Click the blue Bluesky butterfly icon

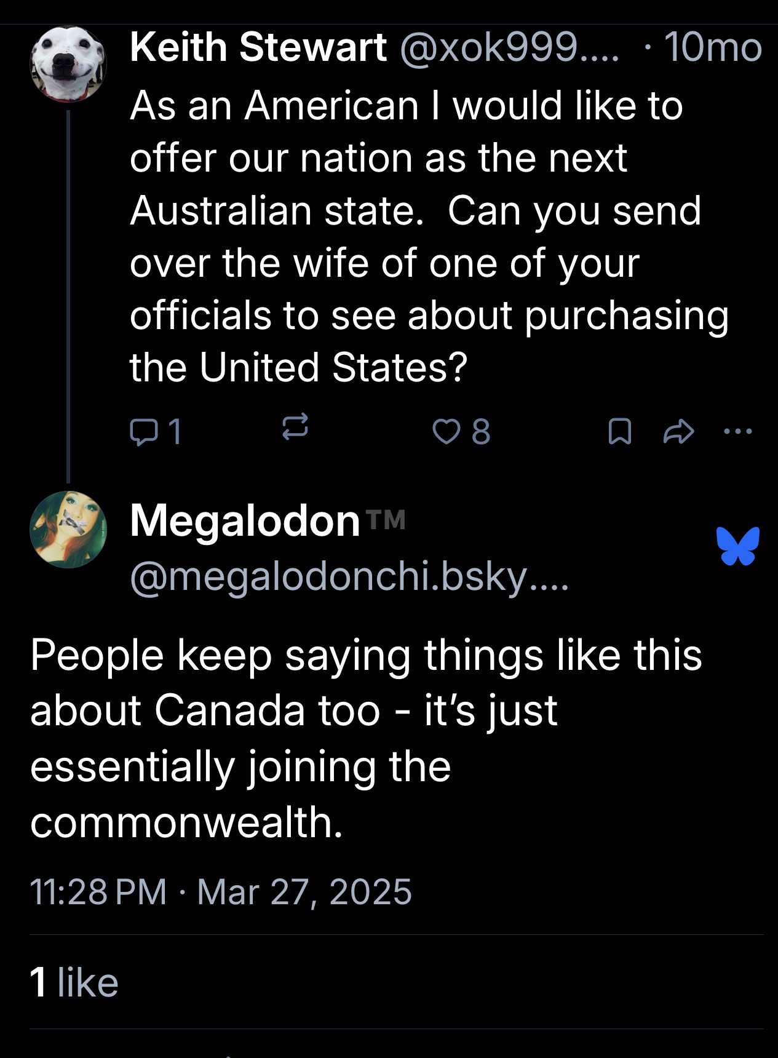(737, 546)
